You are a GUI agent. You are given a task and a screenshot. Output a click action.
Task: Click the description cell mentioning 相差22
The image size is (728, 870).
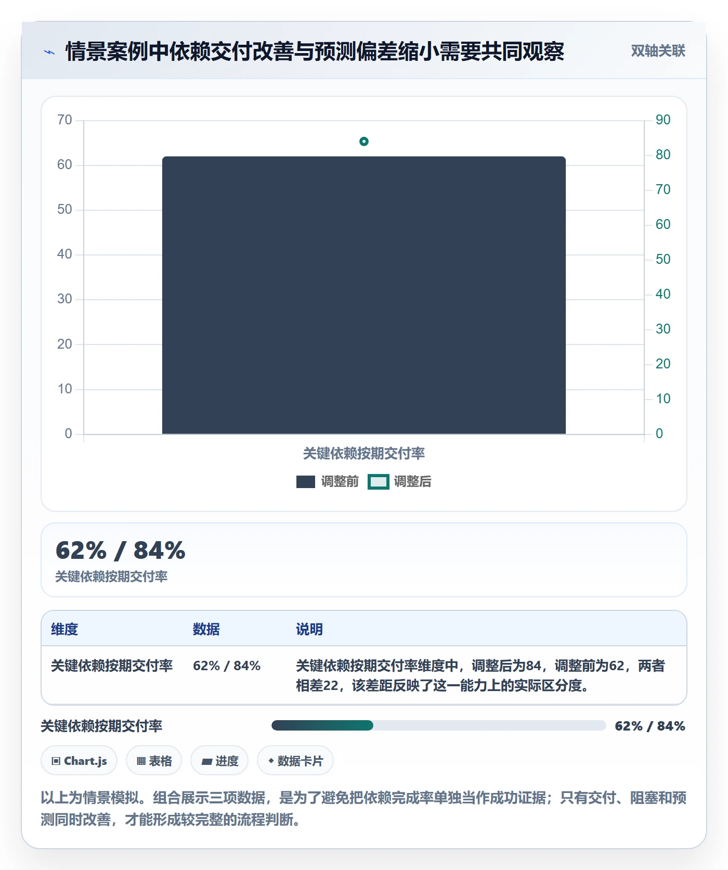click(481, 675)
